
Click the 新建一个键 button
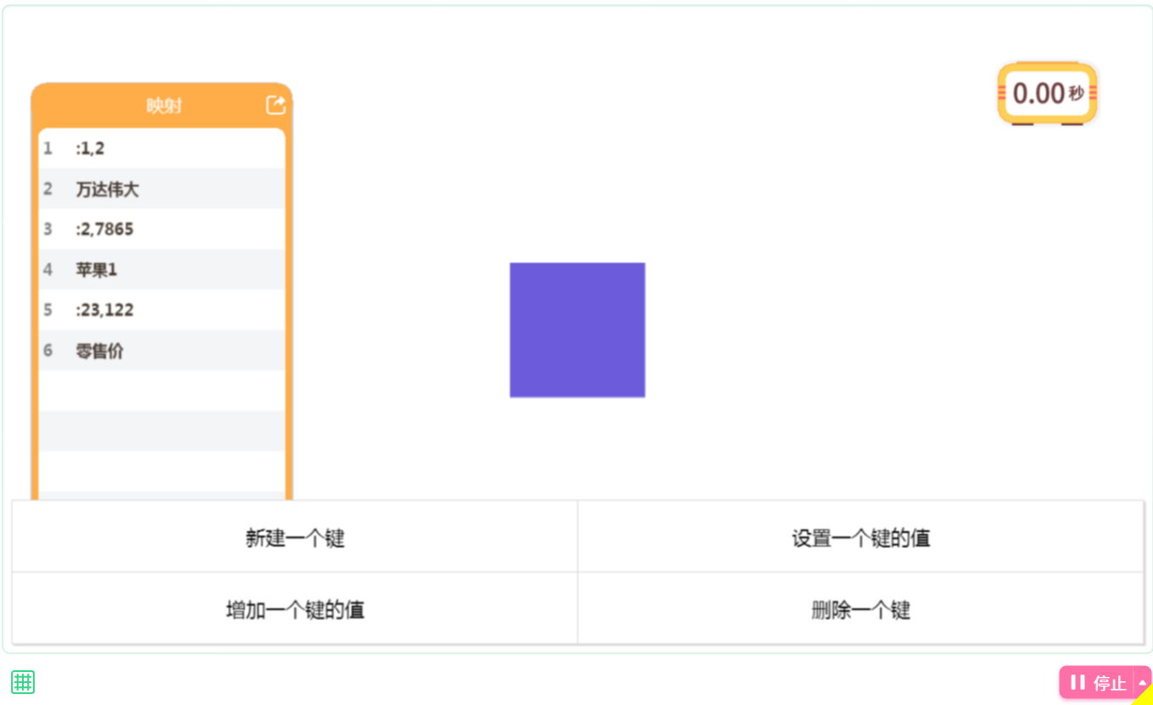295,537
